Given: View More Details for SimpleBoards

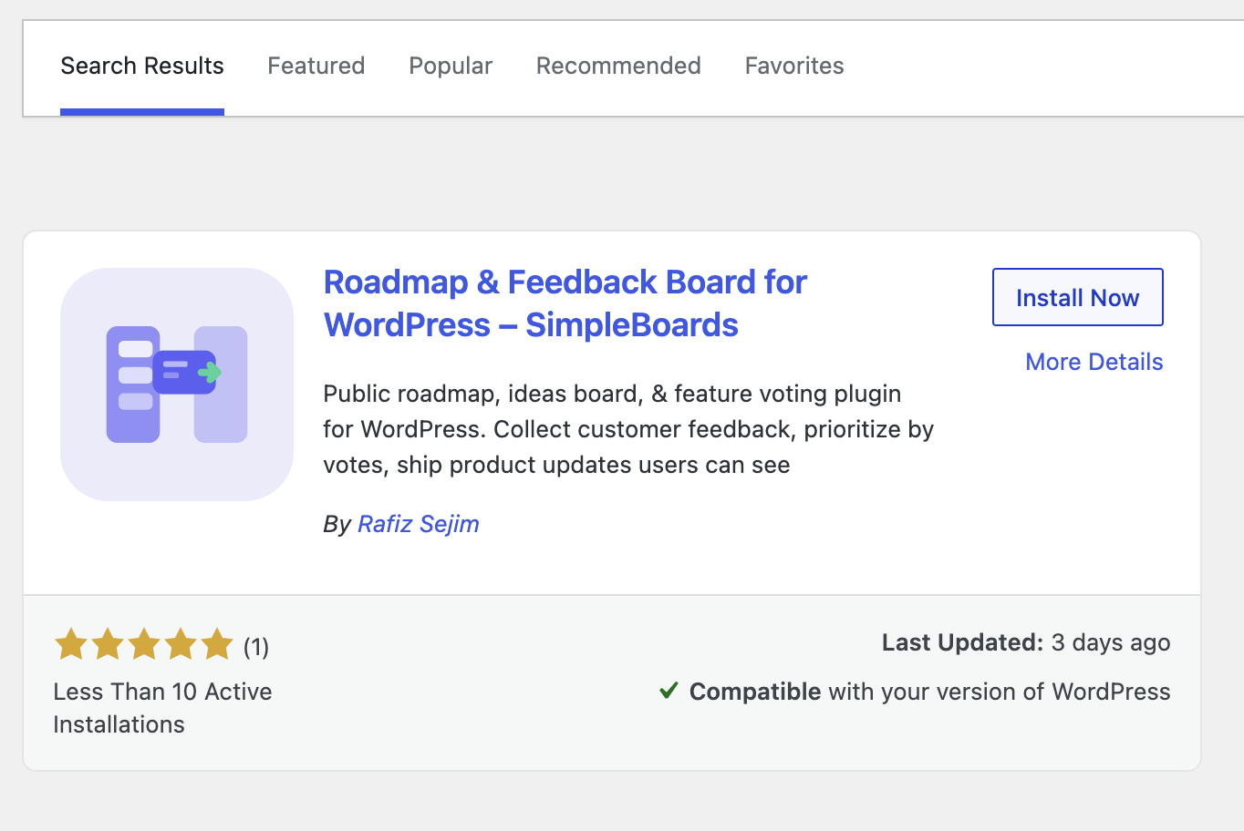Looking at the screenshot, I should [x=1094, y=362].
